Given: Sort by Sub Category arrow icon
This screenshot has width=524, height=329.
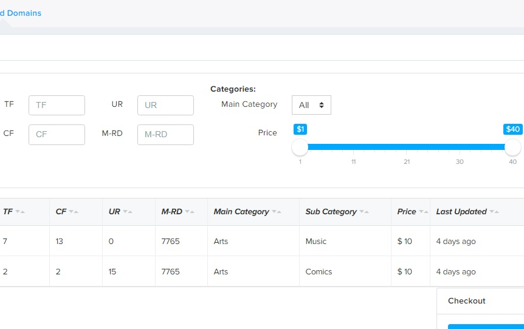Looking at the screenshot, I should pyautogui.click(x=364, y=212).
